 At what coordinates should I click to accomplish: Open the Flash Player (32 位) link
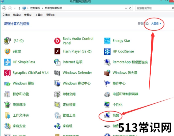[77, 51]
